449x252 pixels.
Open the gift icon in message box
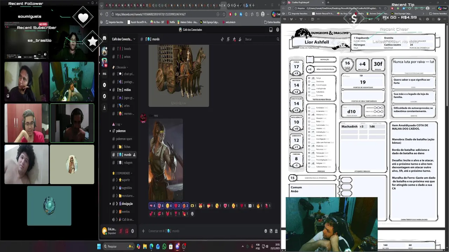click(276, 231)
